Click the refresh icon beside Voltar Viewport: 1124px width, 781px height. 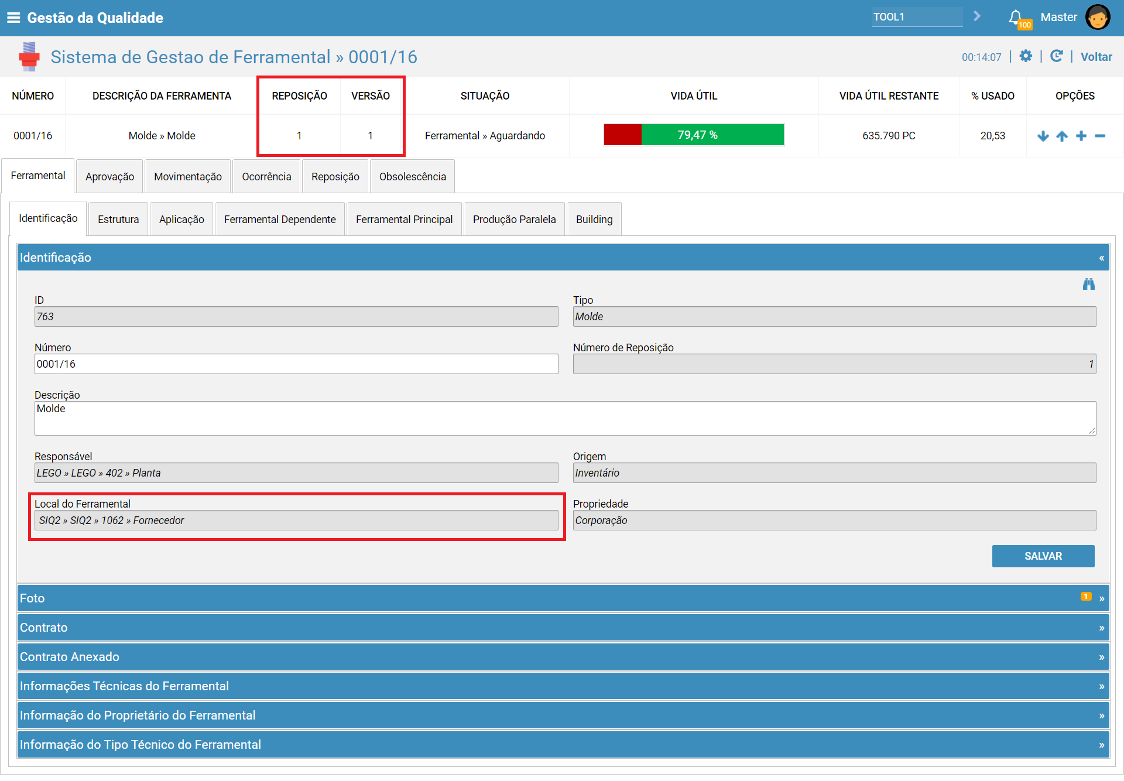(x=1056, y=56)
